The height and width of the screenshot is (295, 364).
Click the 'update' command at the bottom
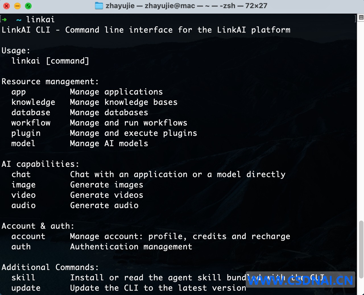tap(26, 288)
